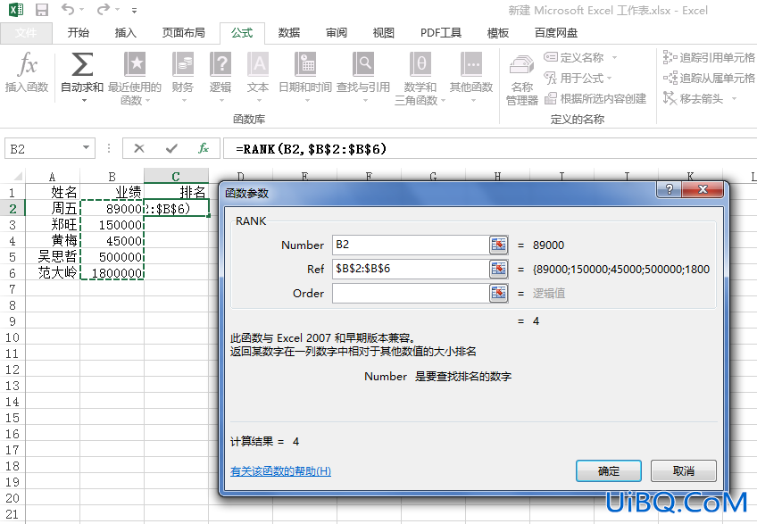
Task: Switch to the 审阅 (Review) tab
Action: coord(336,33)
